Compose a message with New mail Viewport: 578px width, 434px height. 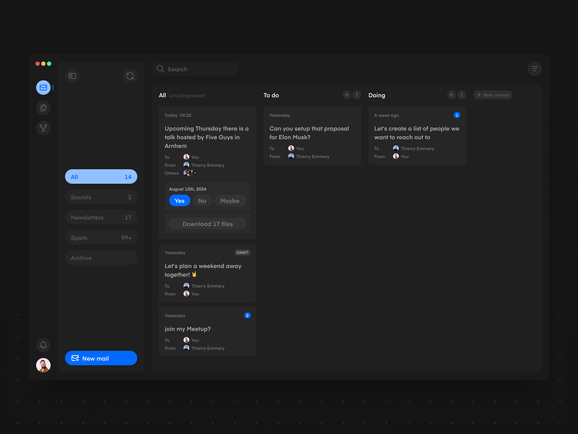pos(101,358)
